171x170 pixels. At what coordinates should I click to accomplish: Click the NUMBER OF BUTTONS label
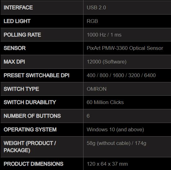pos(32,116)
